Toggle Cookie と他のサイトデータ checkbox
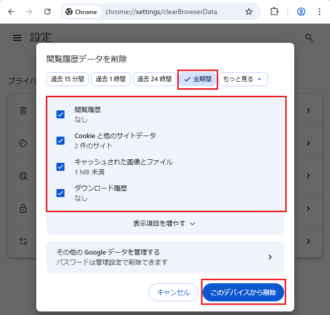This screenshot has width=330, height=315. point(60,141)
